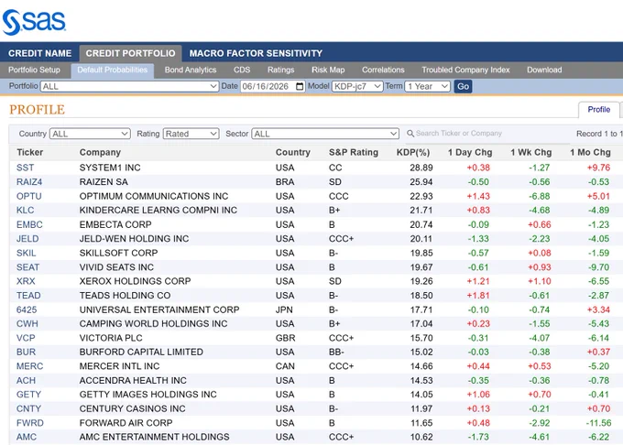The image size is (623, 445).
Task: Switch to the CREDIT PORTFOLIO tab
Action: [130, 53]
